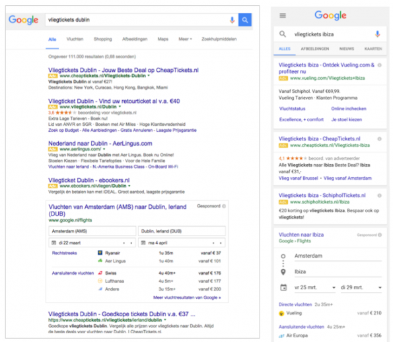The height and width of the screenshot is (342, 393).
Task: Expand arrow after aerlingus.com URL
Action: (104, 149)
